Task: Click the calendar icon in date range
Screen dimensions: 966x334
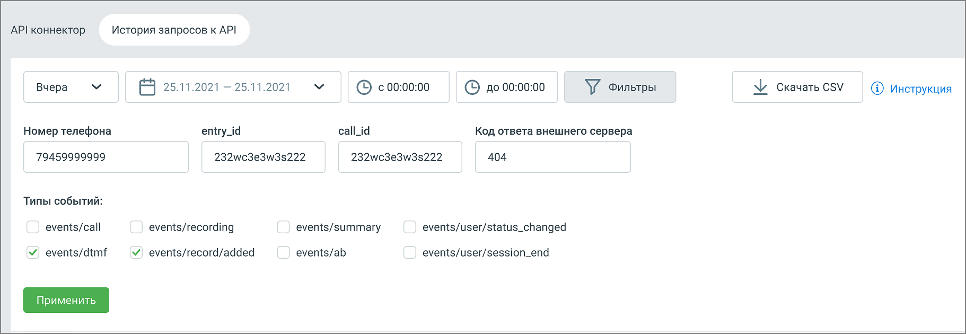Action: click(x=147, y=87)
